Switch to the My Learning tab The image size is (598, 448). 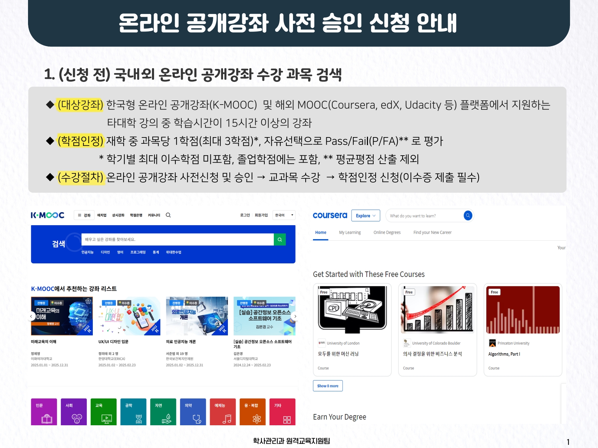[350, 233]
